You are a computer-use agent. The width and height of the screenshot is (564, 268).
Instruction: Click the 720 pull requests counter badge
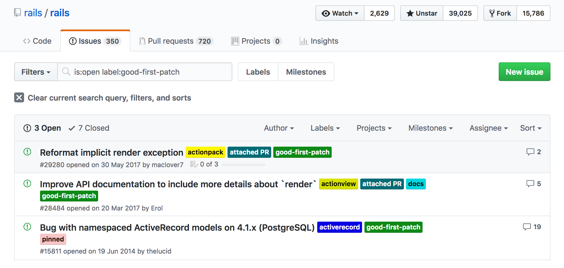pyautogui.click(x=205, y=41)
